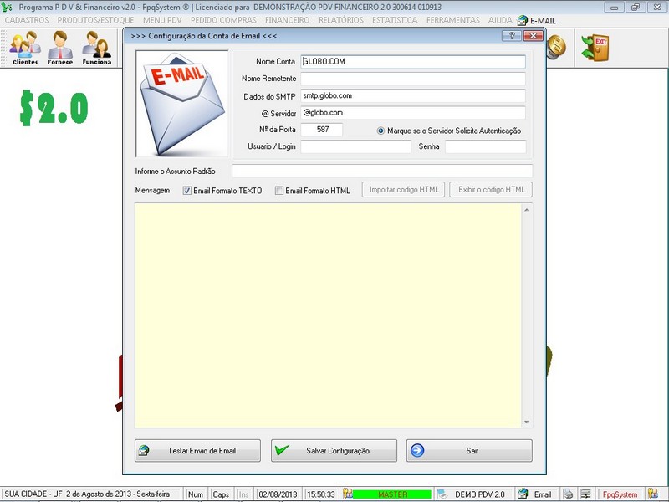Click Importar codigo HTML button

[404, 190]
